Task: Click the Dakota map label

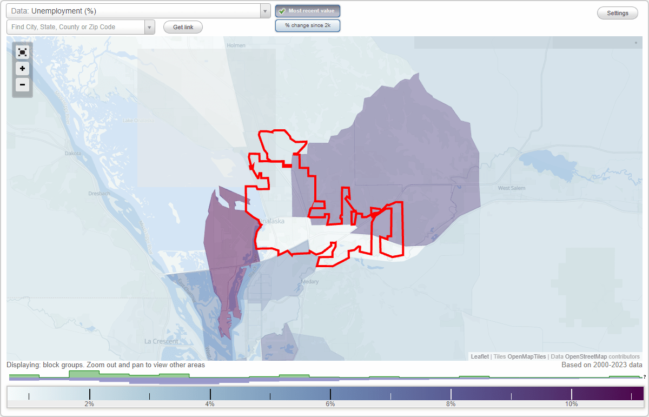Action: pos(73,154)
